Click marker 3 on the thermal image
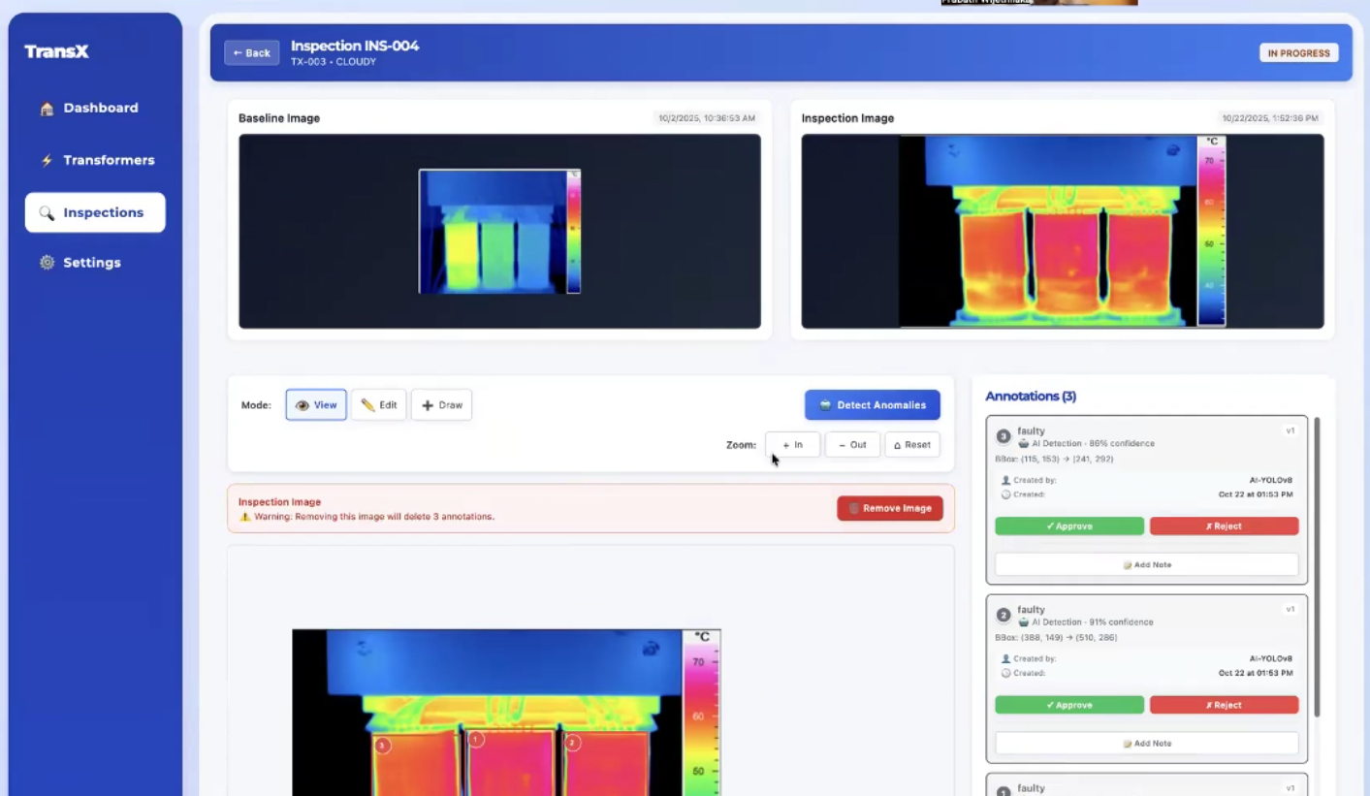The image size is (1370, 796). pos(382,745)
